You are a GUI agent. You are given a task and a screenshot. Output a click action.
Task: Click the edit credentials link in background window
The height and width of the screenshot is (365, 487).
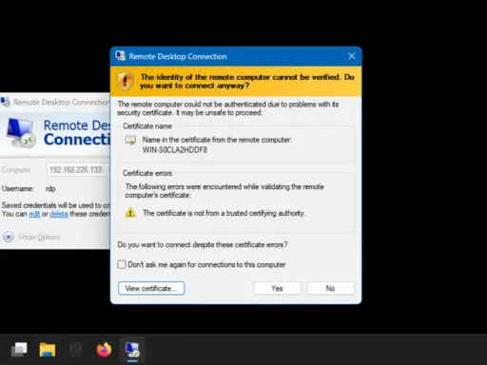34,214
